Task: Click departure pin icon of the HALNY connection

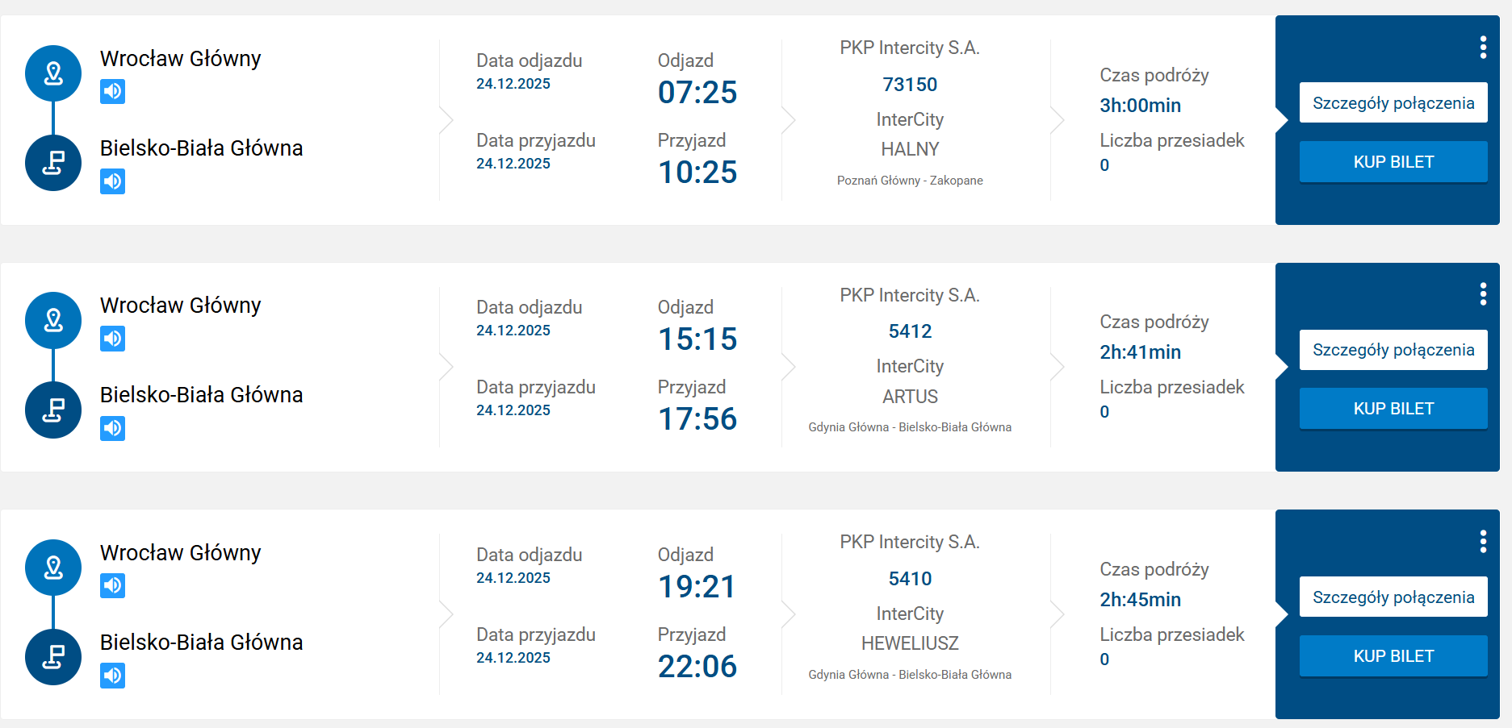Action: (x=53, y=73)
